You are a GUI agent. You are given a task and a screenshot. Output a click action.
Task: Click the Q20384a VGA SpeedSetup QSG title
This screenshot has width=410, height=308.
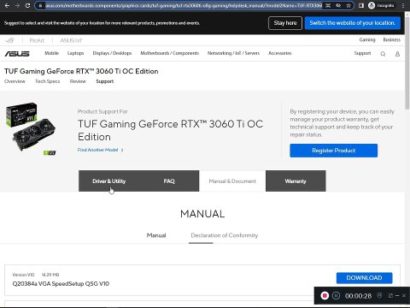61,284
